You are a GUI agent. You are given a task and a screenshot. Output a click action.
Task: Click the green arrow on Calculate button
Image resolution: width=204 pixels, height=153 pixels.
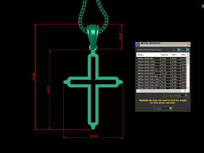coord(170,108)
